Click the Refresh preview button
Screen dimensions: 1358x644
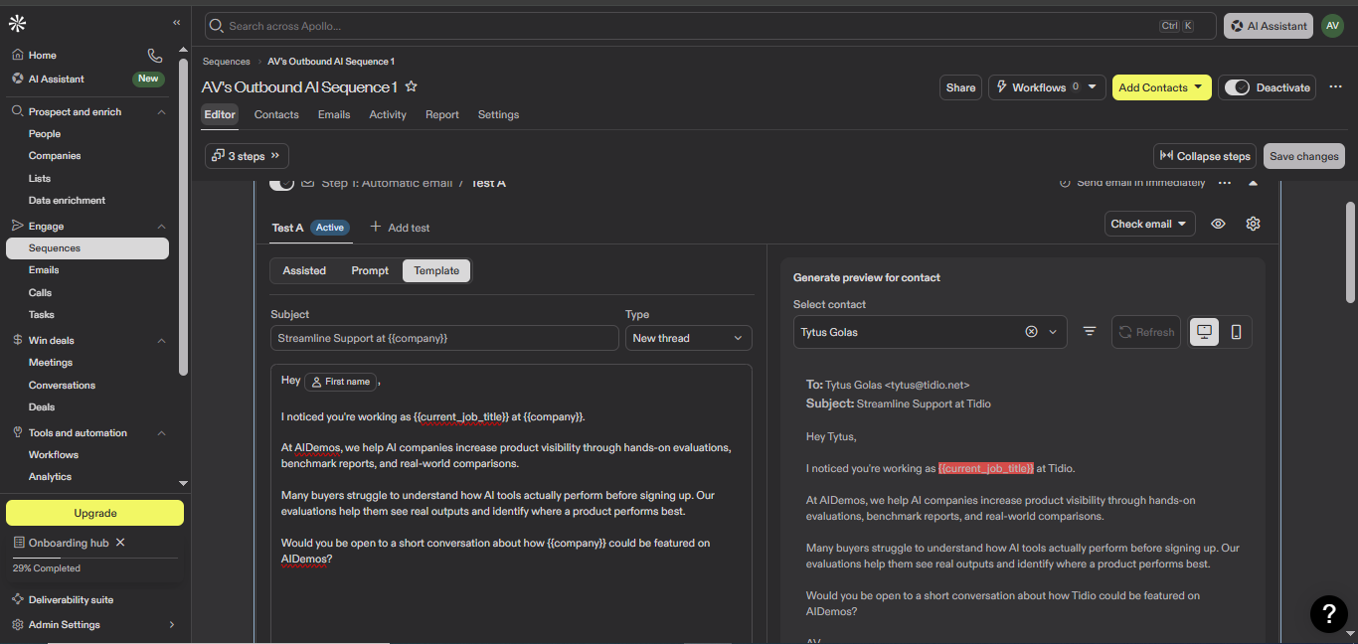pos(1146,332)
